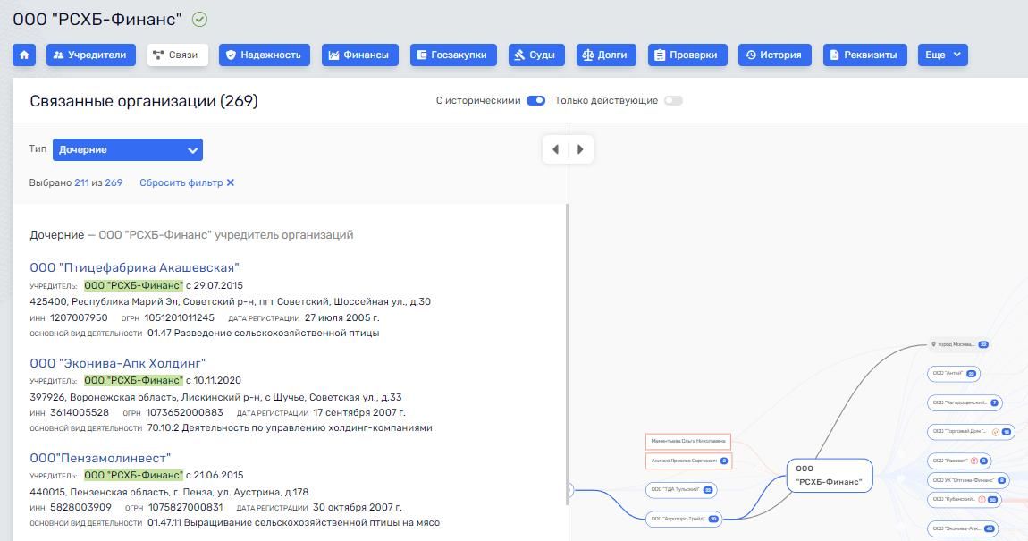The width and height of the screenshot is (1028, 541).
Task: Click the warning icon on Кубанский node
Action: point(982,500)
